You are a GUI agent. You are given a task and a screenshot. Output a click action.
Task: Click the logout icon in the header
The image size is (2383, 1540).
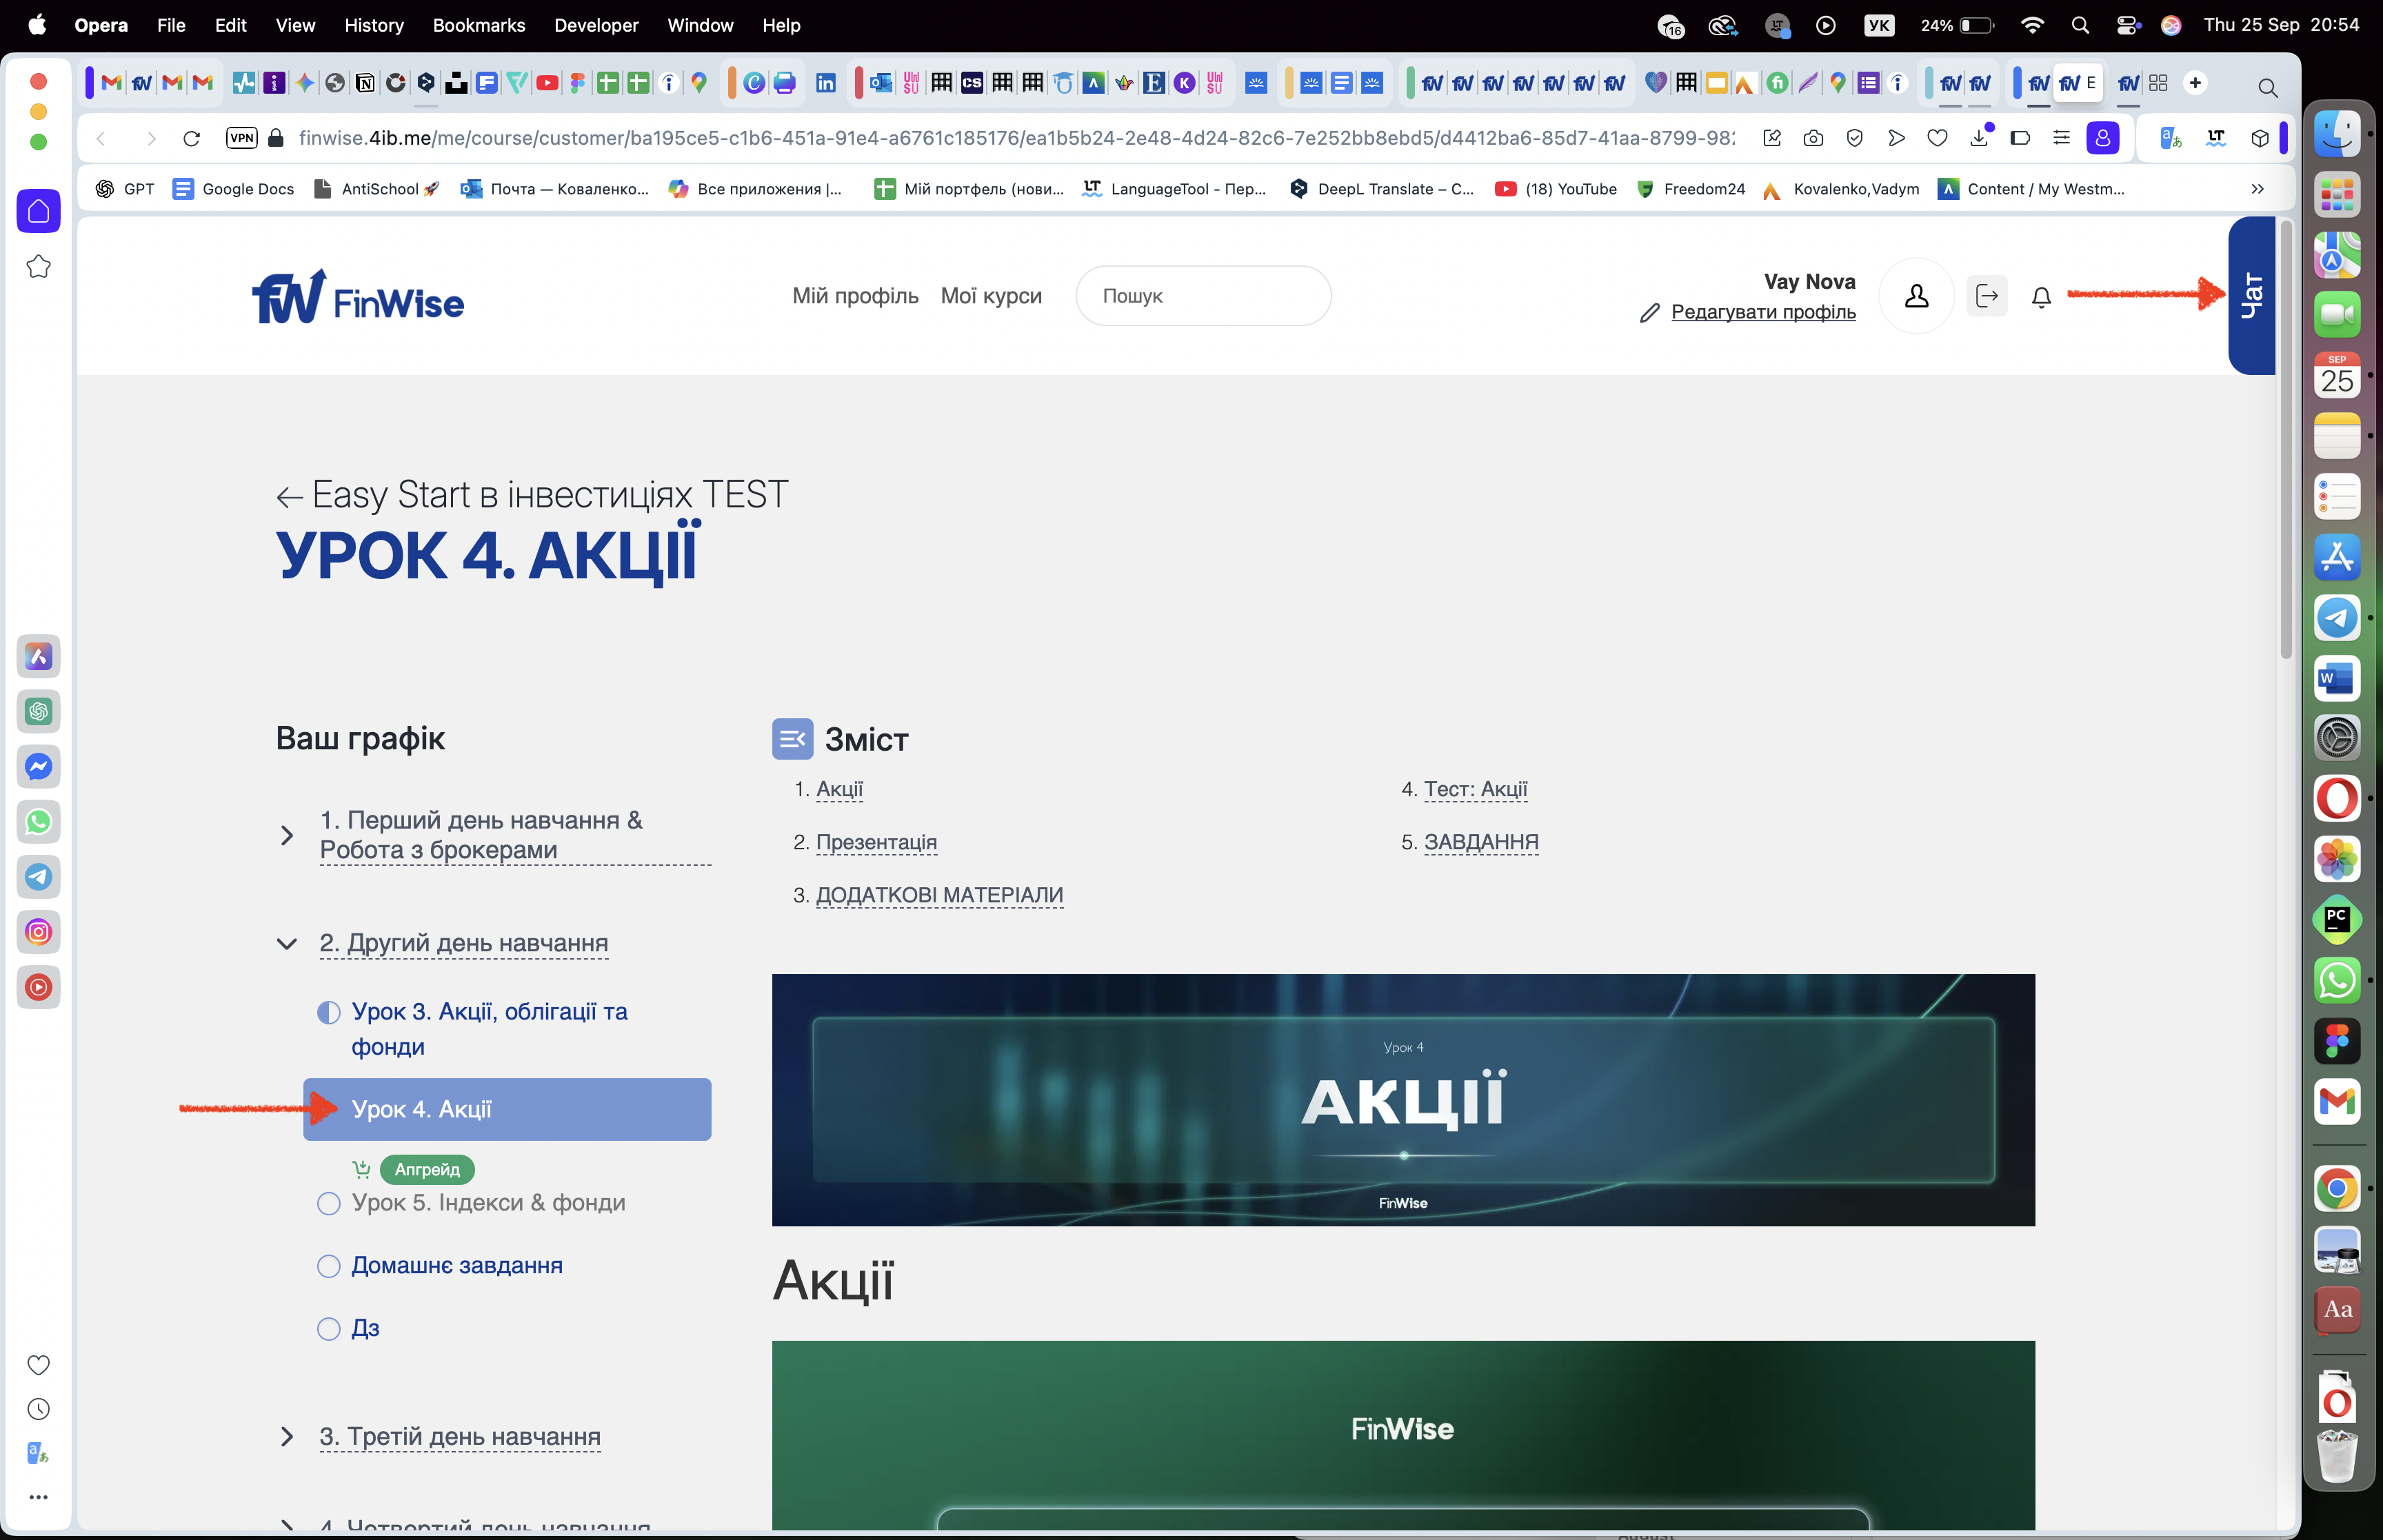point(1986,296)
